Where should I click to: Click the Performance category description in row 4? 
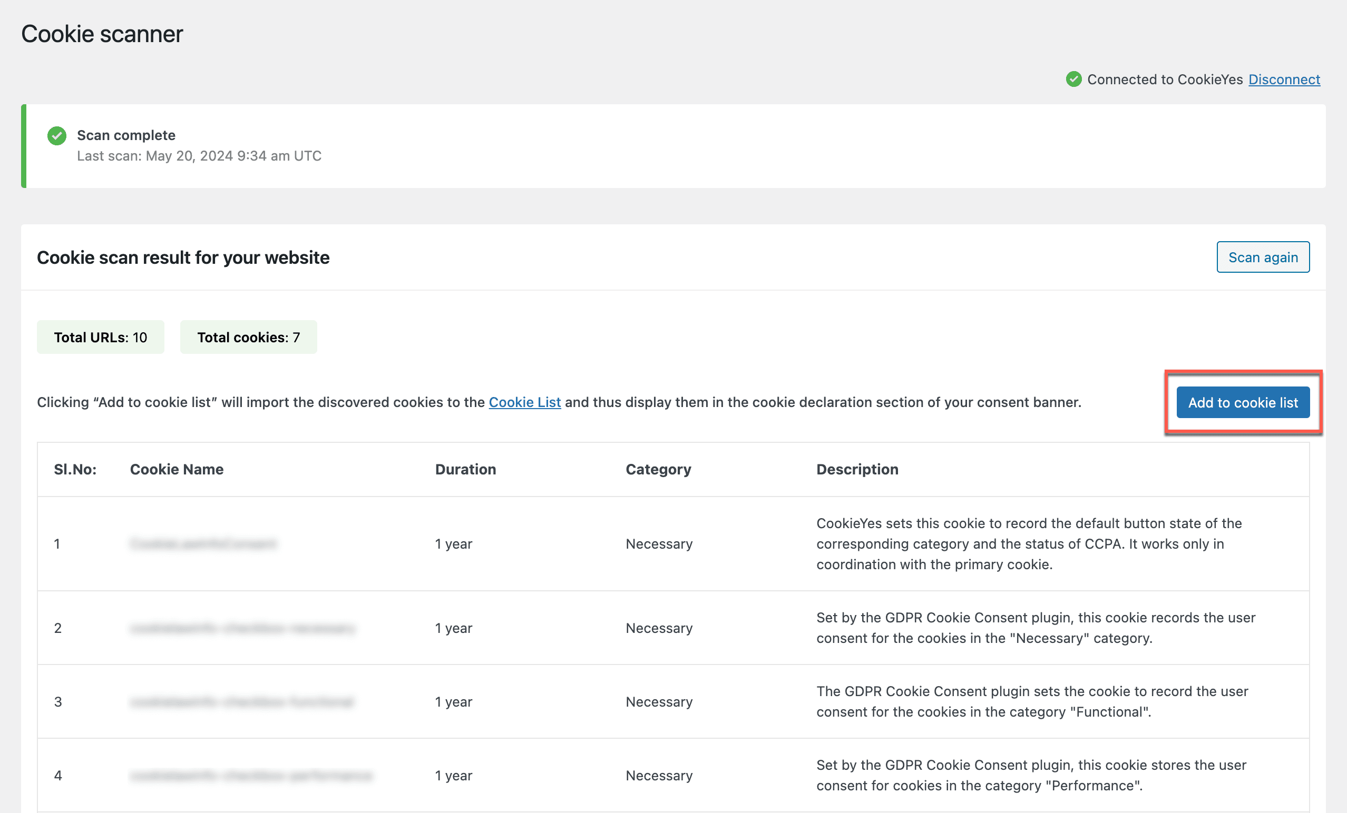tap(1031, 775)
